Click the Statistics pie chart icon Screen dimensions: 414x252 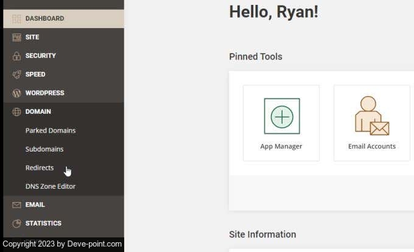point(16,223)
